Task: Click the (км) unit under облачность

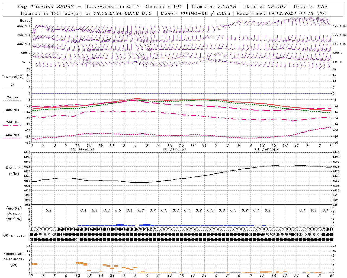Action: [14, 264]
